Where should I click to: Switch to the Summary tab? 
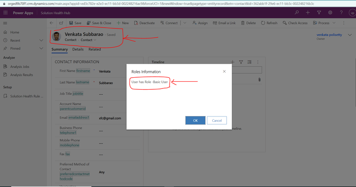[x=59, y=49]
